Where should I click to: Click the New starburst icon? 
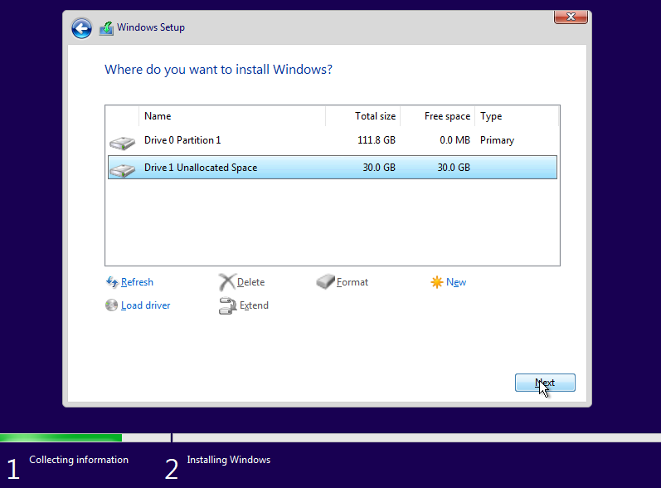point(437,281)
